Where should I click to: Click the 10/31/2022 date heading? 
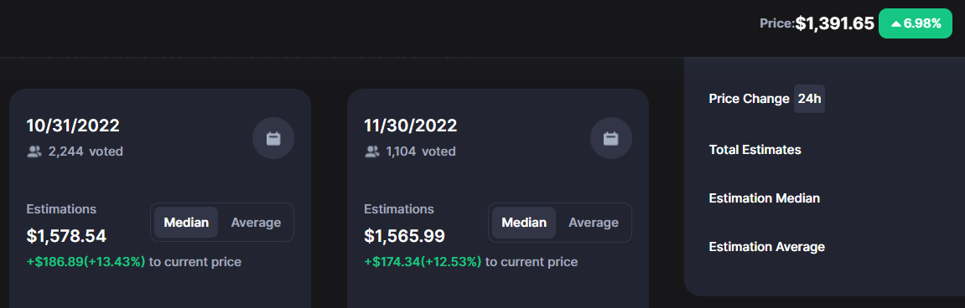coord(73,126)
